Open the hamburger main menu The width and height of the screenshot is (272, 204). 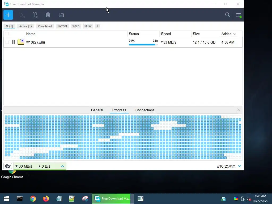click(x=239, y=15)
